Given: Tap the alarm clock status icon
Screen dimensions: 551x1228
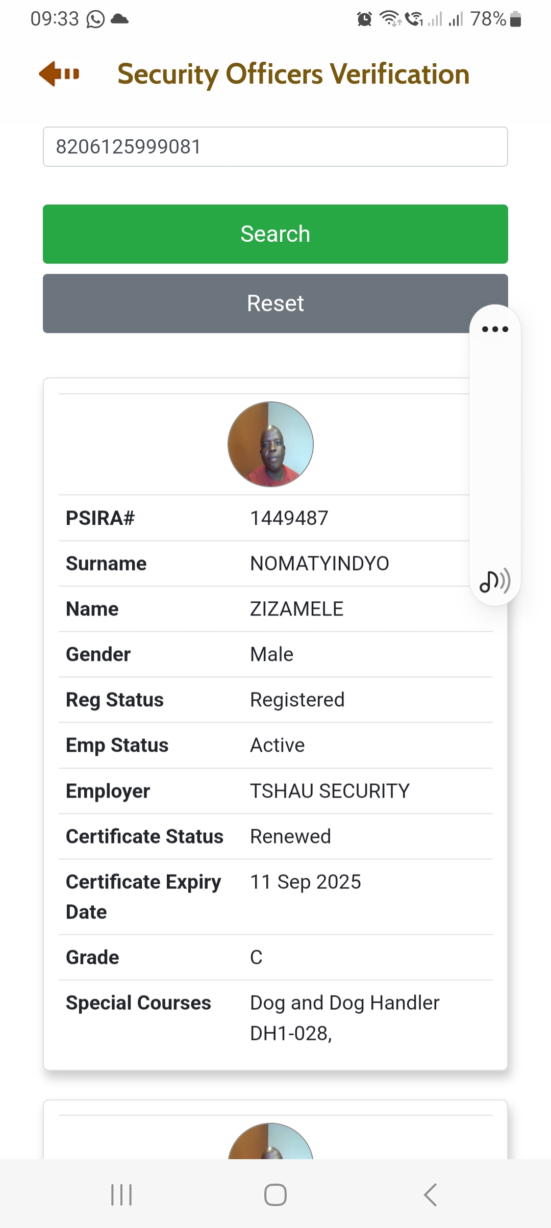Looking at the screenshot, I should [364, 19].
